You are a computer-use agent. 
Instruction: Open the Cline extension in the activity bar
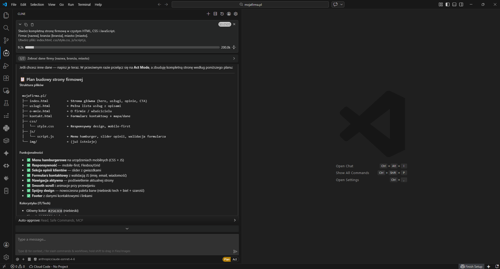click(6, 53)
